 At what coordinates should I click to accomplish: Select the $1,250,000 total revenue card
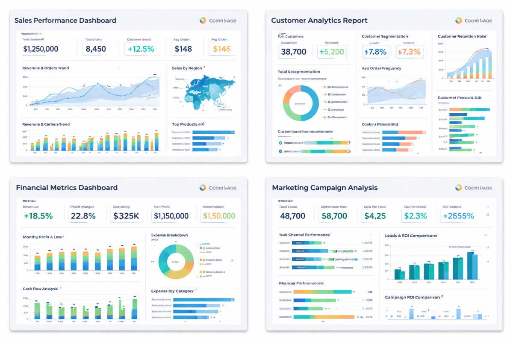pos(41,49)
